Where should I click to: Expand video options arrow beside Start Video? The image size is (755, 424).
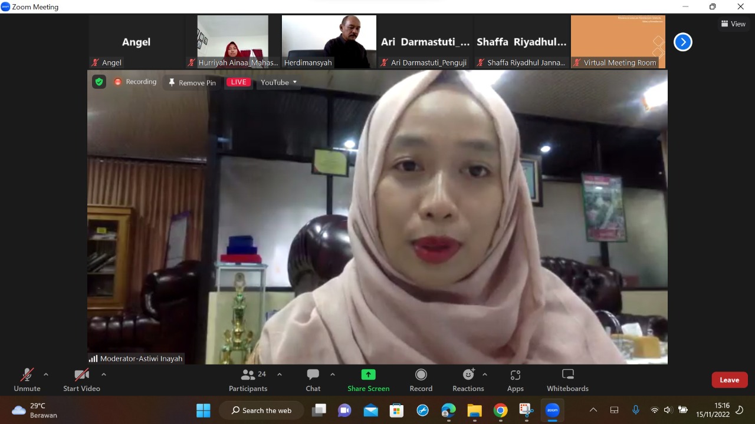[x=104, y=375]
